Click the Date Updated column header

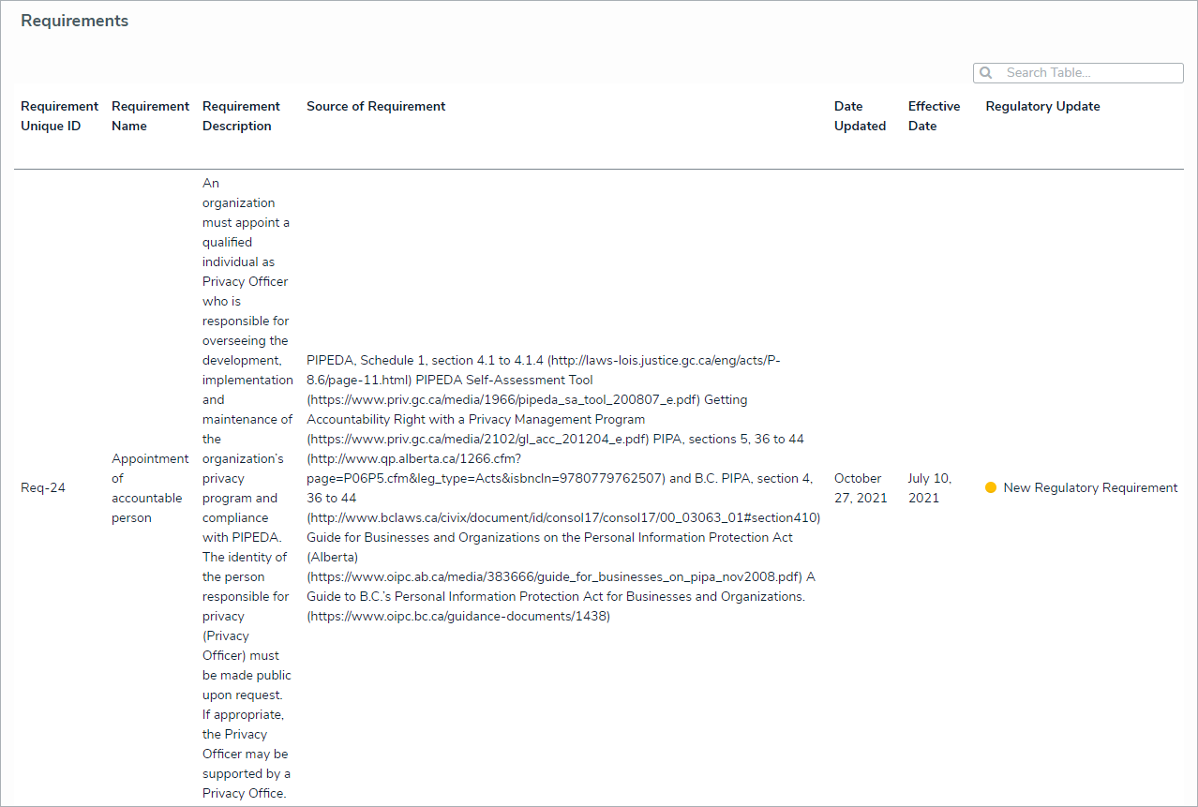(860, 116)
